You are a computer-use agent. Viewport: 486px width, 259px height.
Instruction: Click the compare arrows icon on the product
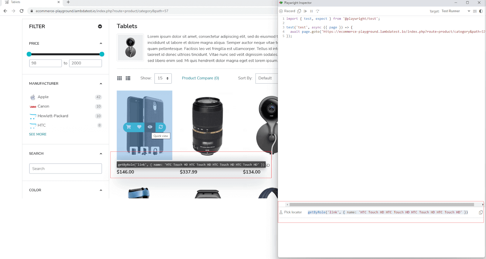pyautogui.click(x=161, y=127)
